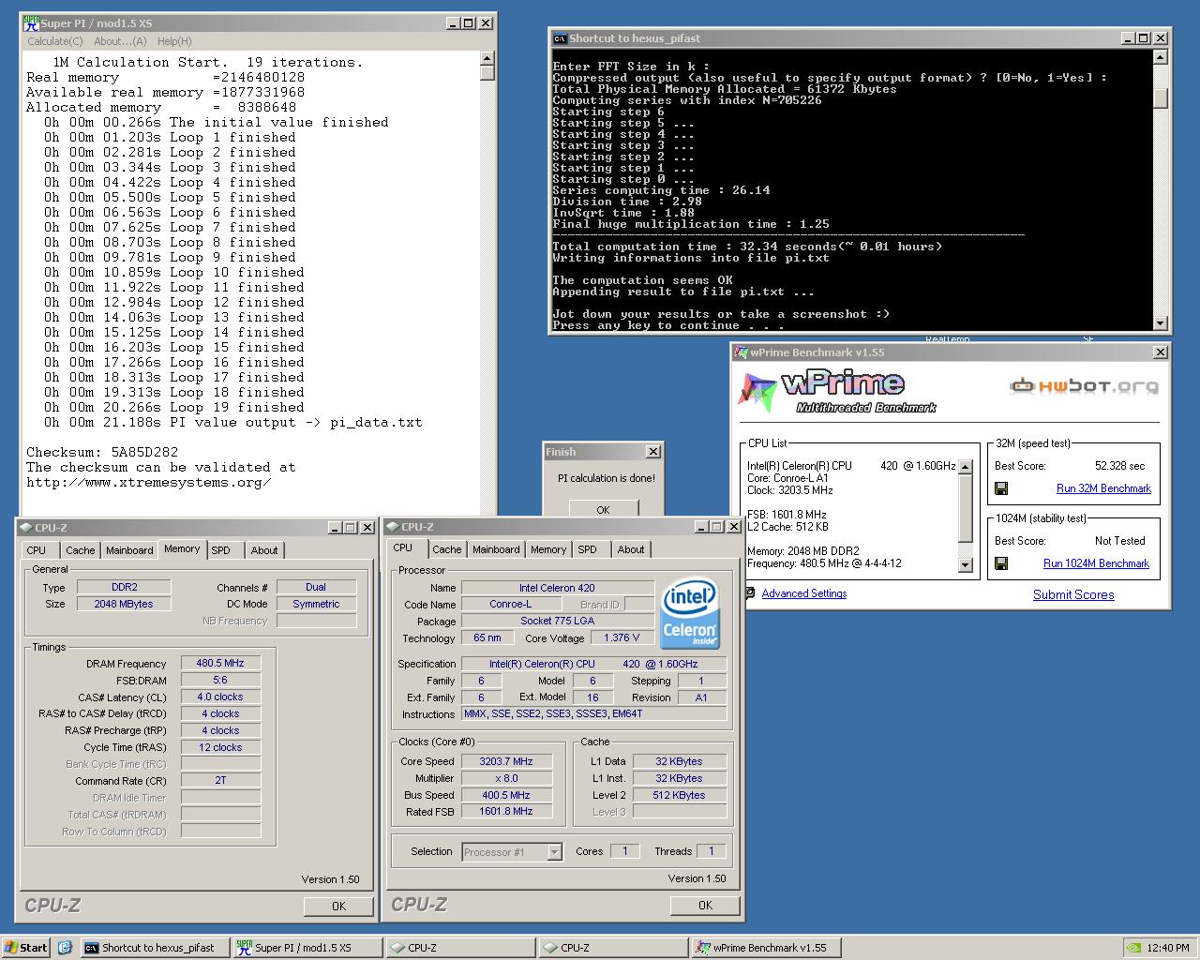Click the FSB:DRAM value 5:6
Viewport: 1200px width, 960px height.
click(220, 680)
